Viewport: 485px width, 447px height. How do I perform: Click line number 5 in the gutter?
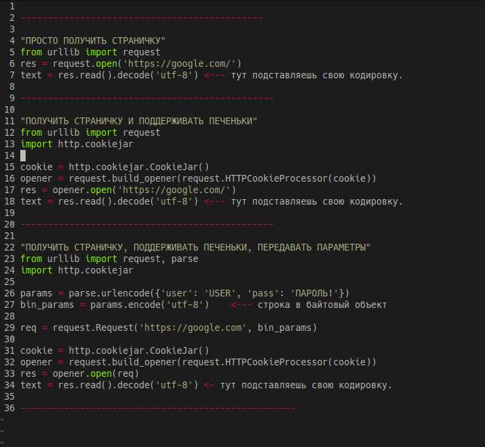click(x=11, y=52)
